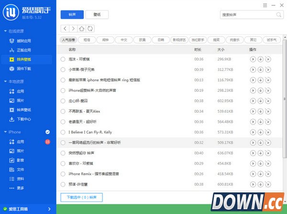Collapse the 本地资源 sidebar section
Screen dimensions: 287x214
click(4, 82)
